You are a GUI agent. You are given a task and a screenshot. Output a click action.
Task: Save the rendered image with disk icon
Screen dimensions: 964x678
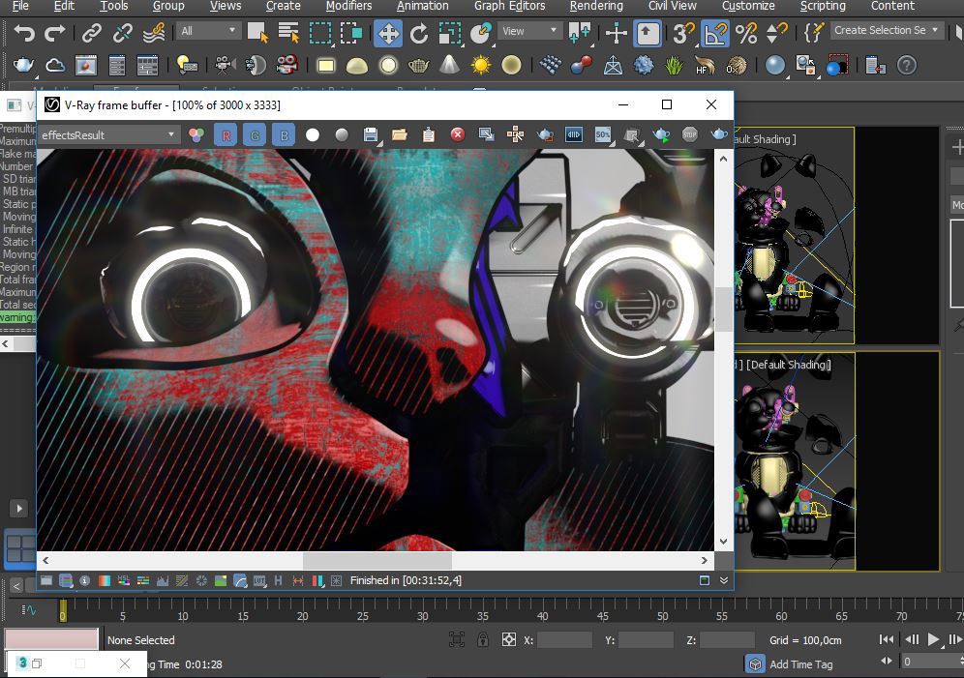click(370, 135)
